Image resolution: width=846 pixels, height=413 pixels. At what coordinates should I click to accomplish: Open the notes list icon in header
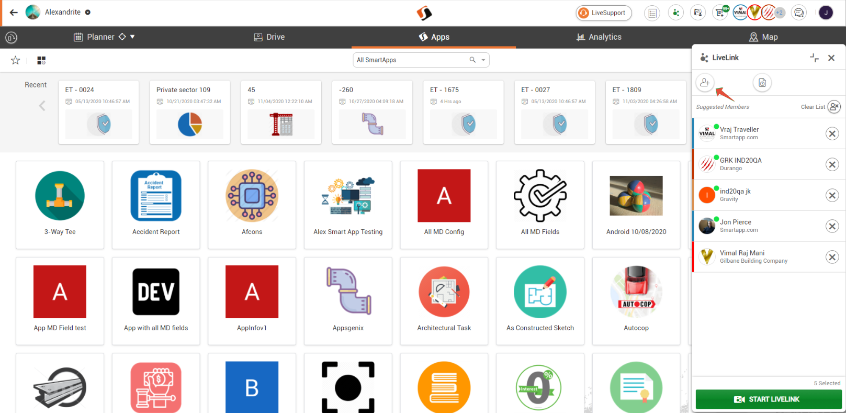tap(652, 13)
